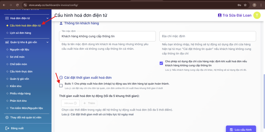The height and width of the screenshot is (132, 265).
Task: Click the Hoá đơn điện tử menu label
Action: tap(20, 18)
